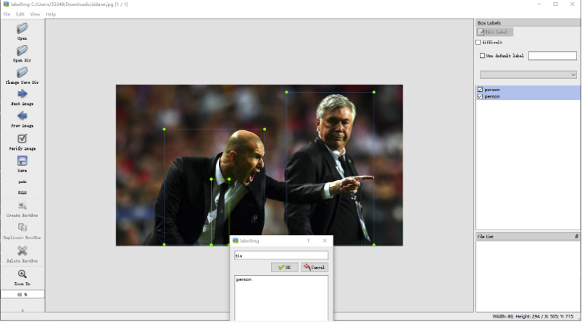Click the Open file icon

(x=22, y=28)
